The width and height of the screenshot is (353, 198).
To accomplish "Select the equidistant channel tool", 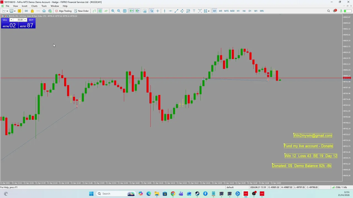I will tap(182, 11).
